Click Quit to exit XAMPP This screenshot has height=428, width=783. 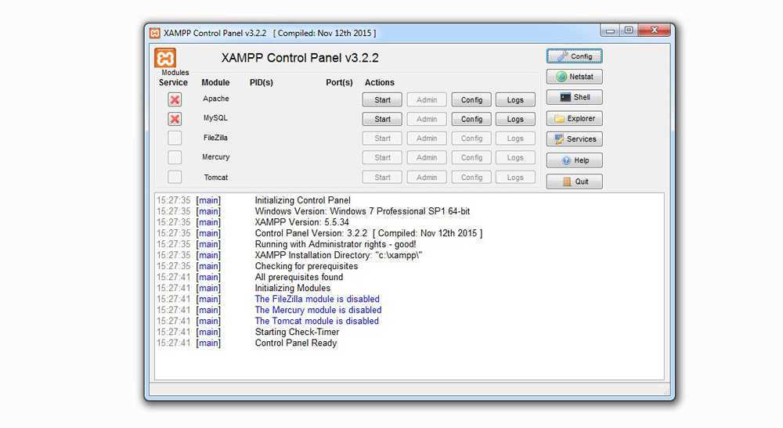pos(574,182)
